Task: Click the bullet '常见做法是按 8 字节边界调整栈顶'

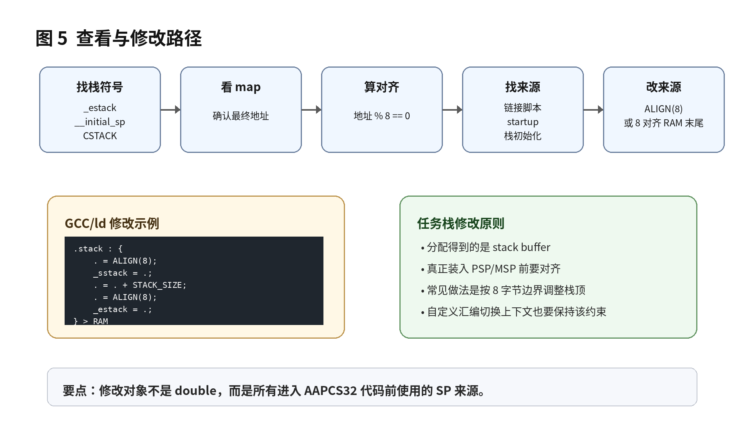Action: coord(503,290)
